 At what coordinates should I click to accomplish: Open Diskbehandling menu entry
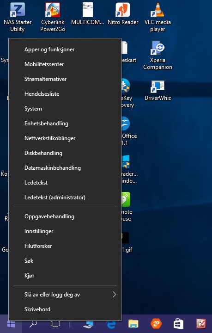pyautogui.click(x=65, y=153)
